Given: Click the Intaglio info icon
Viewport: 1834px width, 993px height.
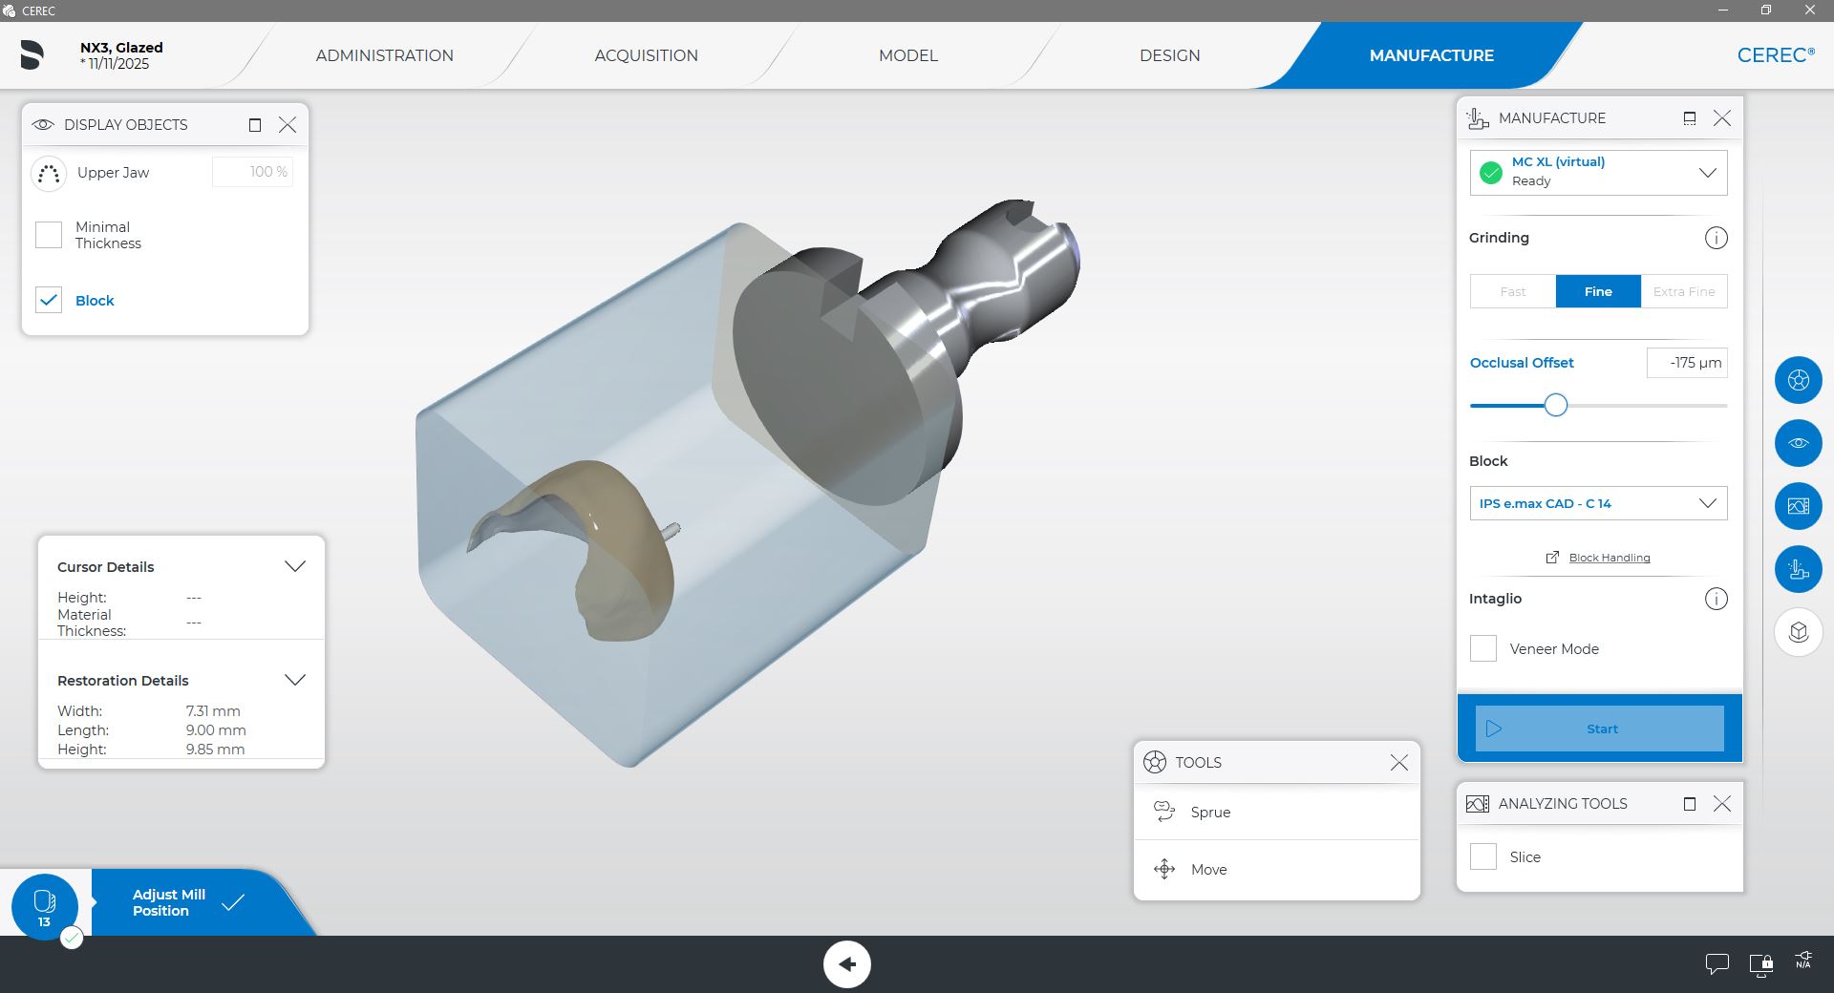Looking at the screenshot, I should pyautogui.click(x=1716, y=599).
